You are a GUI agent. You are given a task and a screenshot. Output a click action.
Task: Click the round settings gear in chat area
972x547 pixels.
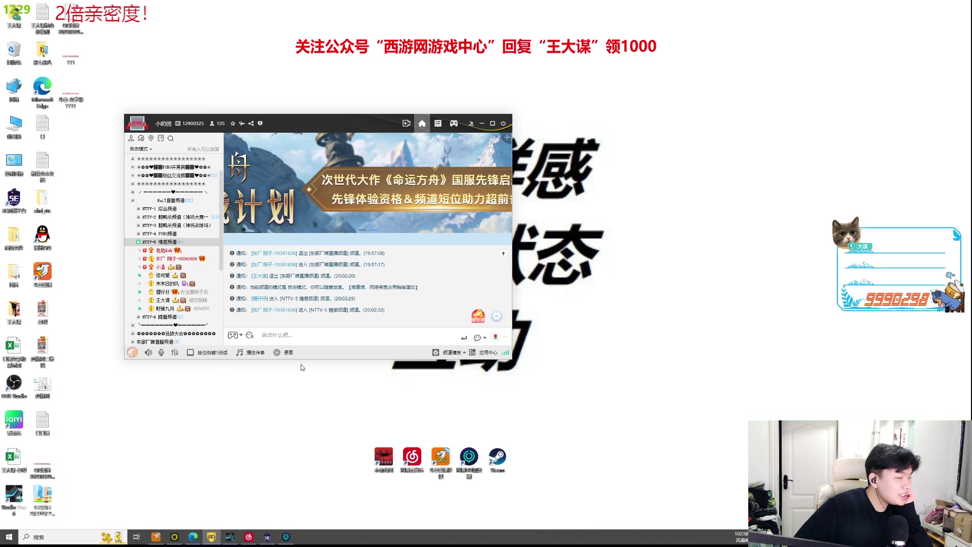497,316
